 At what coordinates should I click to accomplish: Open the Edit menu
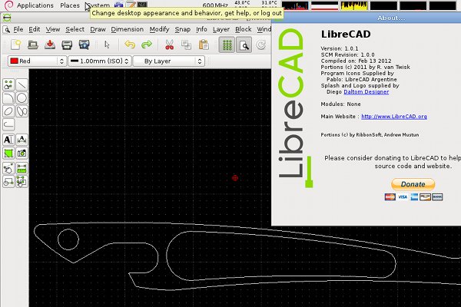tap(35, 29)
